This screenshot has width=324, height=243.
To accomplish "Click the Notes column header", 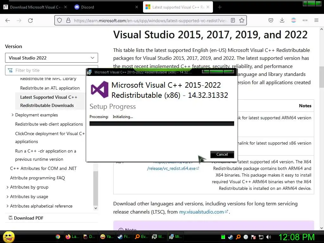I will coord(305,106).
